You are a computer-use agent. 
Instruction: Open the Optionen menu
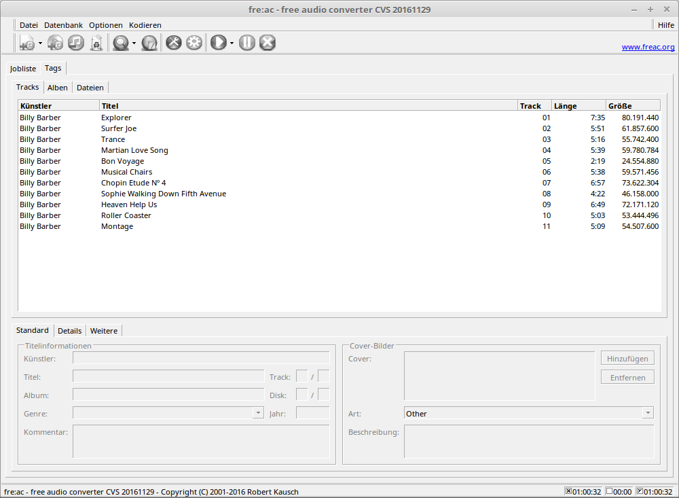(x=105, y=25)
